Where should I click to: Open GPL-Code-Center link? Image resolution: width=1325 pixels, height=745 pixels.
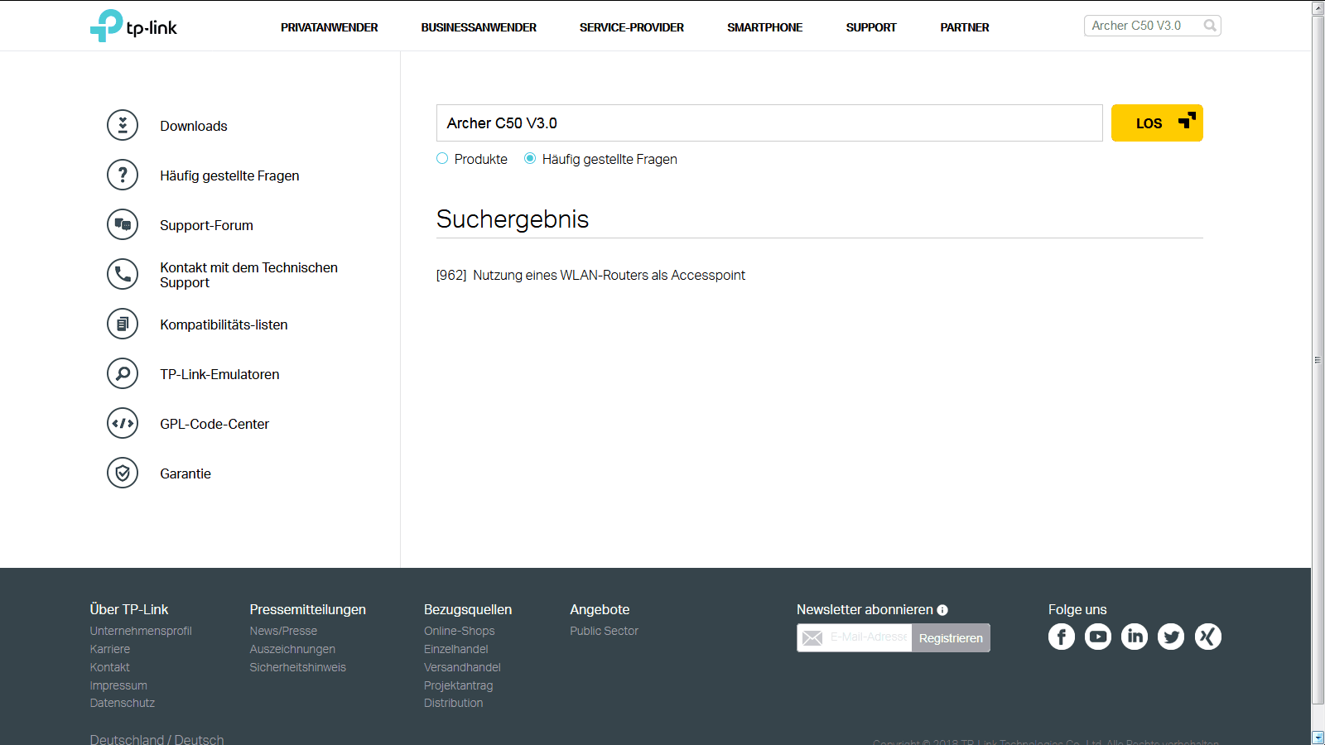tap(214, 424)
